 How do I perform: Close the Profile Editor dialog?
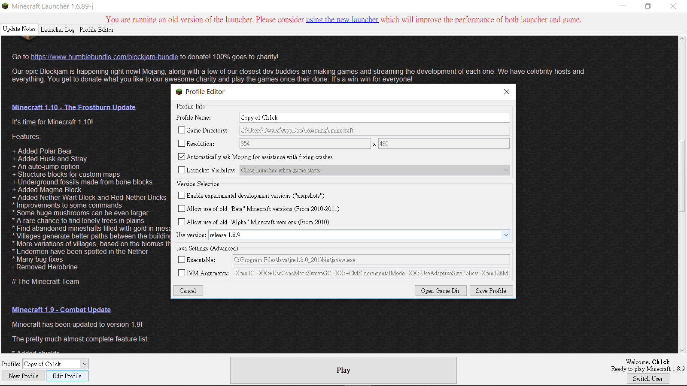pos(507,92)
